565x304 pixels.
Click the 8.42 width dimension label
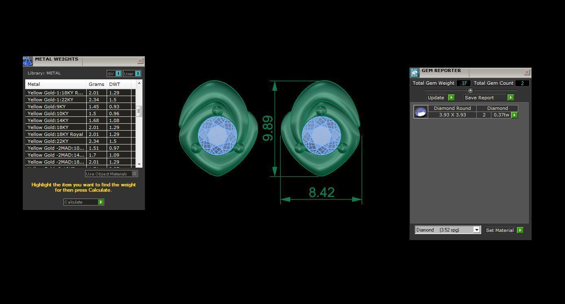[322, 192]
